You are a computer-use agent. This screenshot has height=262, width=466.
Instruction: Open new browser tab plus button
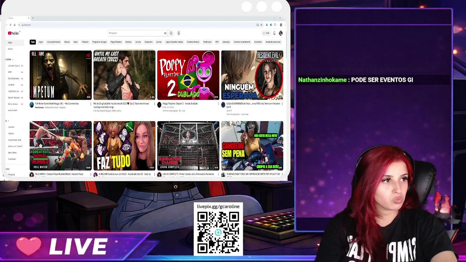click(33, 18)
